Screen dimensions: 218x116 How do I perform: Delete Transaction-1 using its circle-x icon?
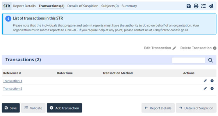[212, 81]
